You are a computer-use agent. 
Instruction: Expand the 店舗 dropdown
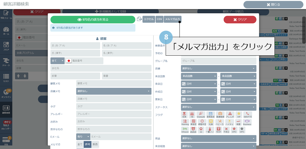[218, 68]
